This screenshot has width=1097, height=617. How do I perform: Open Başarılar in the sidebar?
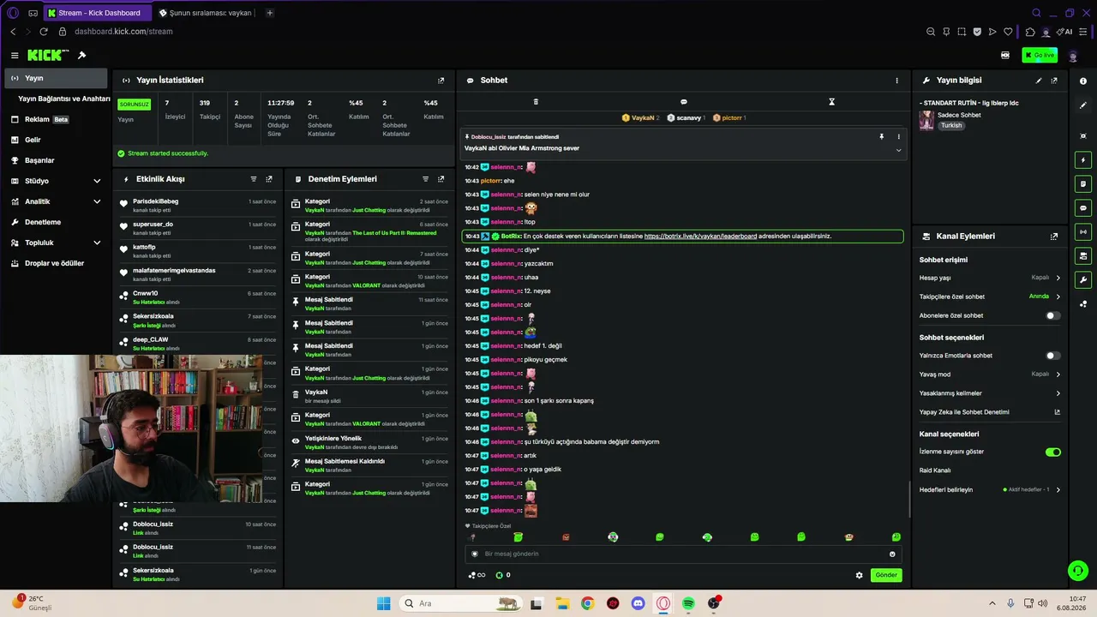coord(56,160)
